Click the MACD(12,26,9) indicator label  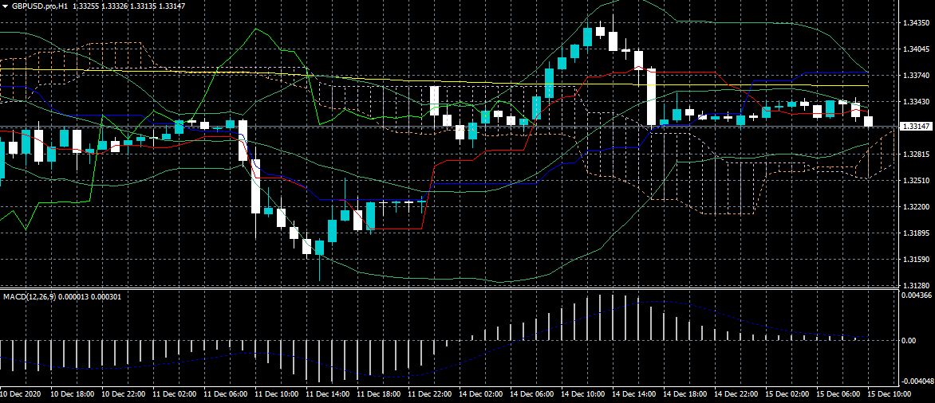(29, 295)
